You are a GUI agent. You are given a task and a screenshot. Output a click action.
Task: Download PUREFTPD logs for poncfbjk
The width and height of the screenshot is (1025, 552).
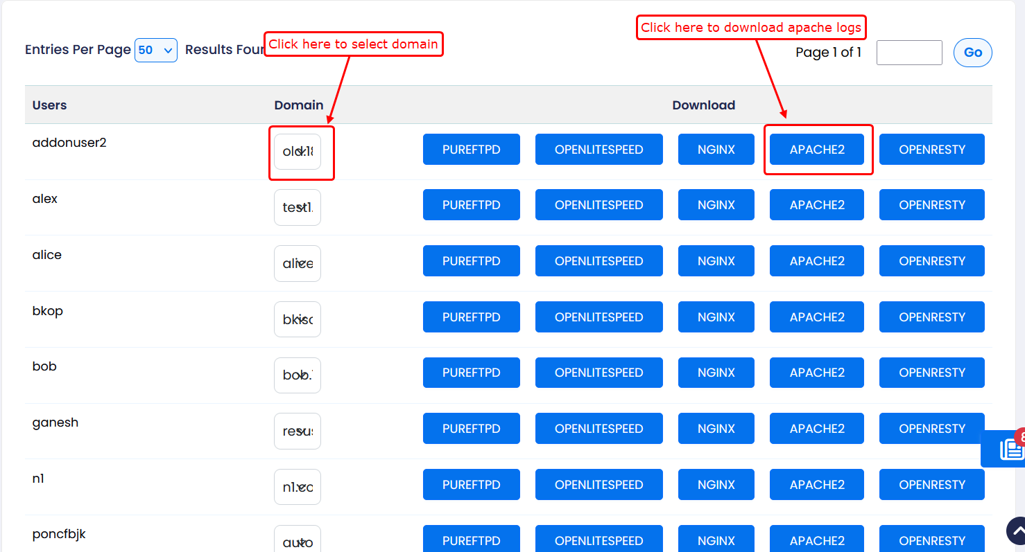471,540
